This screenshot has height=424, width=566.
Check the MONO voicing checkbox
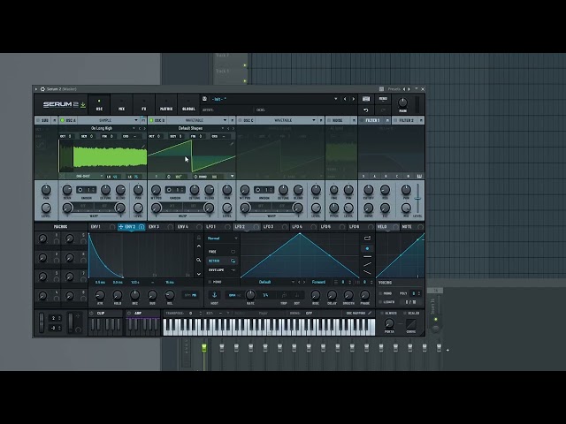click(380, 293)
